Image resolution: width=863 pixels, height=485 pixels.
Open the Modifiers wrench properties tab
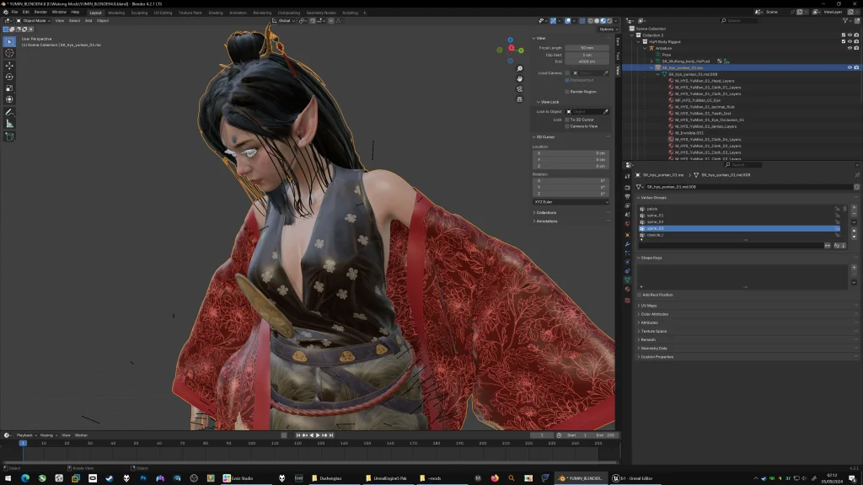pos(627,244)
